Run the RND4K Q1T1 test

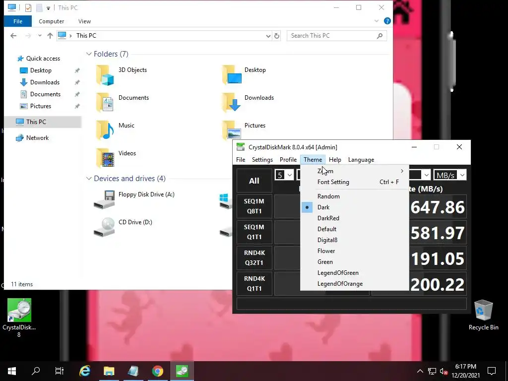[254, 283]
